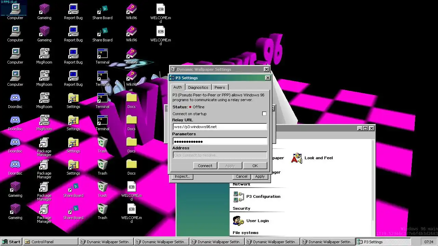Screen dimensions: 438x246
Task: Close the P3 Settings dialog
Action: coord(268,78)
